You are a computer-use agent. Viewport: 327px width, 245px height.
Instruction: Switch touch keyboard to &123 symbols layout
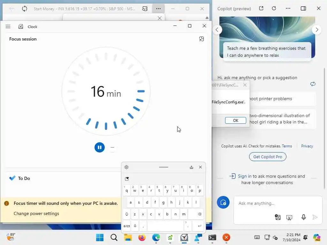point(126,226)
